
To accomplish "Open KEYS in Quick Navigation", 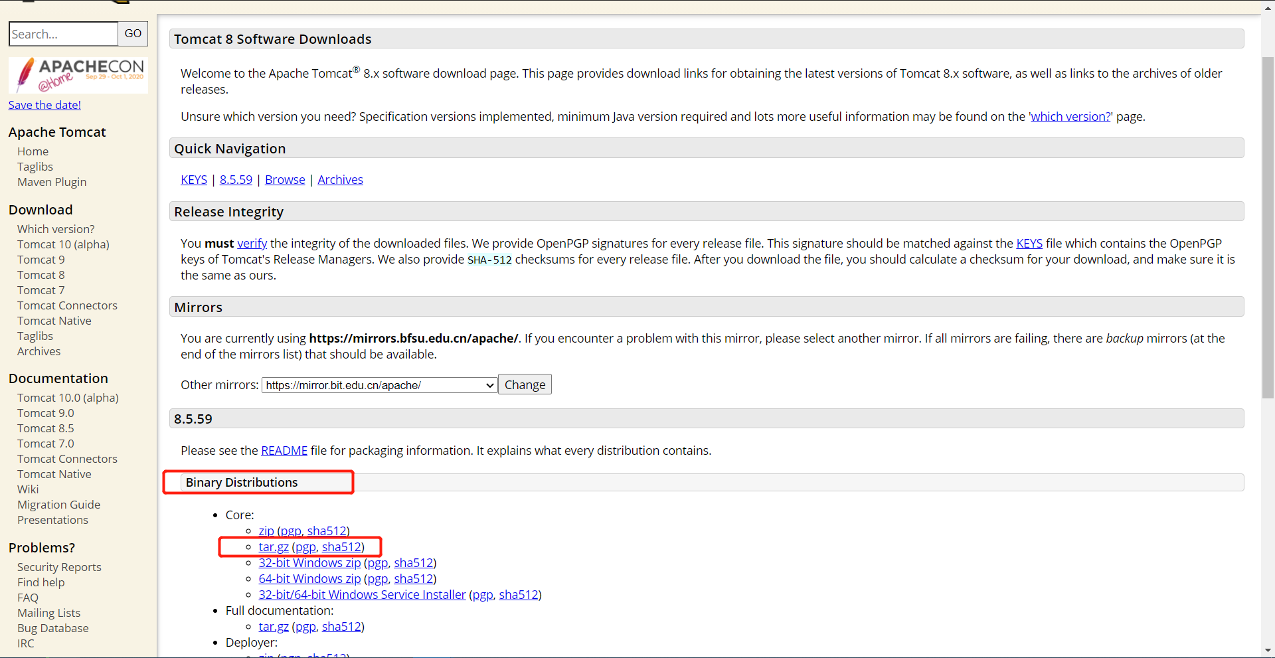I will pos(194,180).
